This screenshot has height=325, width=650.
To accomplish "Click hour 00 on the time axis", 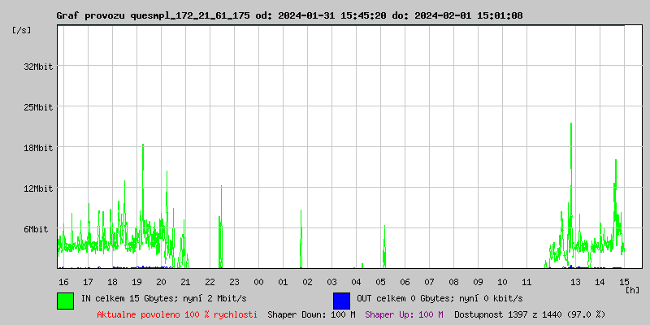I will pos(258,282).
